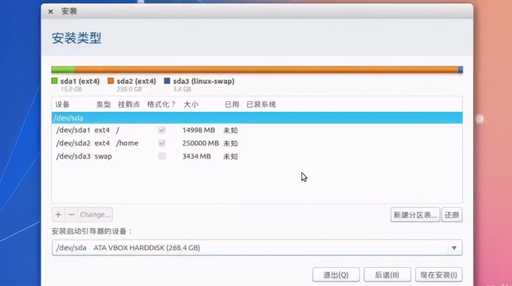Select the /dev/sda device row

(x=257, y=118)
